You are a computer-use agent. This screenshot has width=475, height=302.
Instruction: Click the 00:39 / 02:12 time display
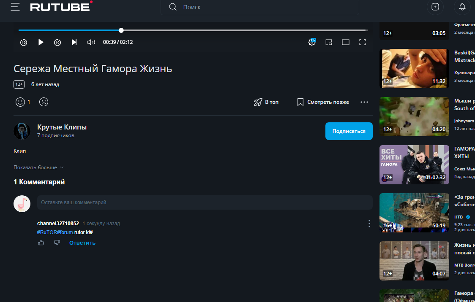118,42
